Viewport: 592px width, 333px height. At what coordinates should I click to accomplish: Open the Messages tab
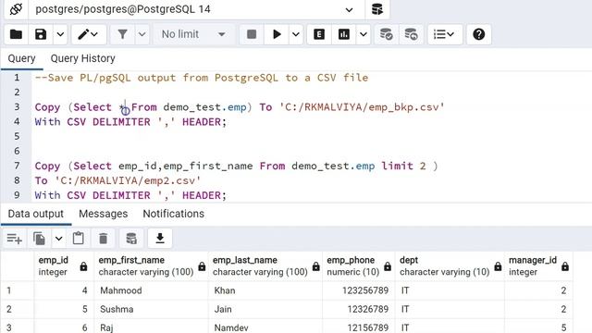click(103, 214)
